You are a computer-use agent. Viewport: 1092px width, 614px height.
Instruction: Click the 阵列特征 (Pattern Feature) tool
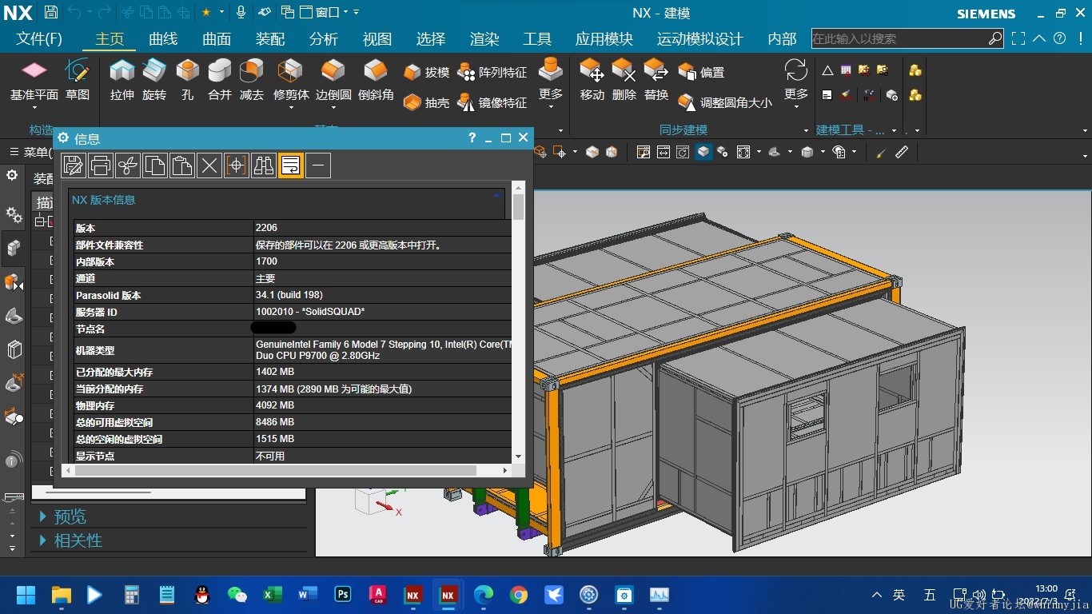[x=492, y=72]
